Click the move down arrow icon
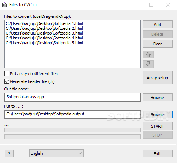This screenshot has height=163, width=177. 148,64
